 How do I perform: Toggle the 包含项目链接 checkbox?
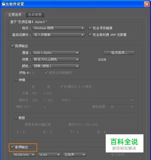click(x=90, y=28)
